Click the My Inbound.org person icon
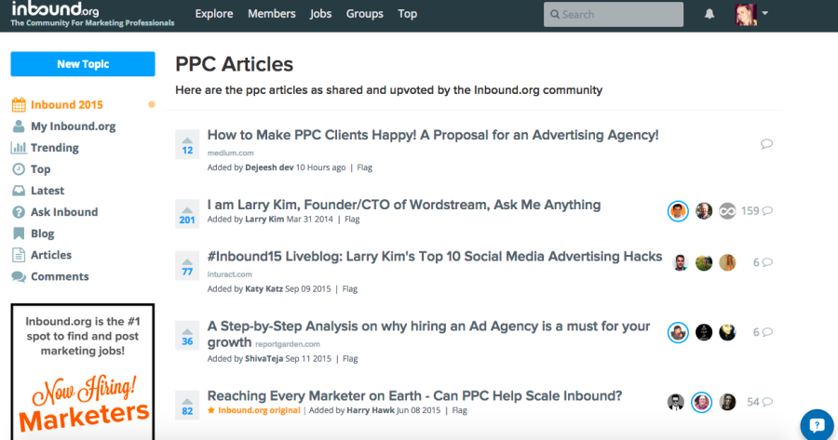838x440 pixels. pyautogui.click(x=19, y=127)
